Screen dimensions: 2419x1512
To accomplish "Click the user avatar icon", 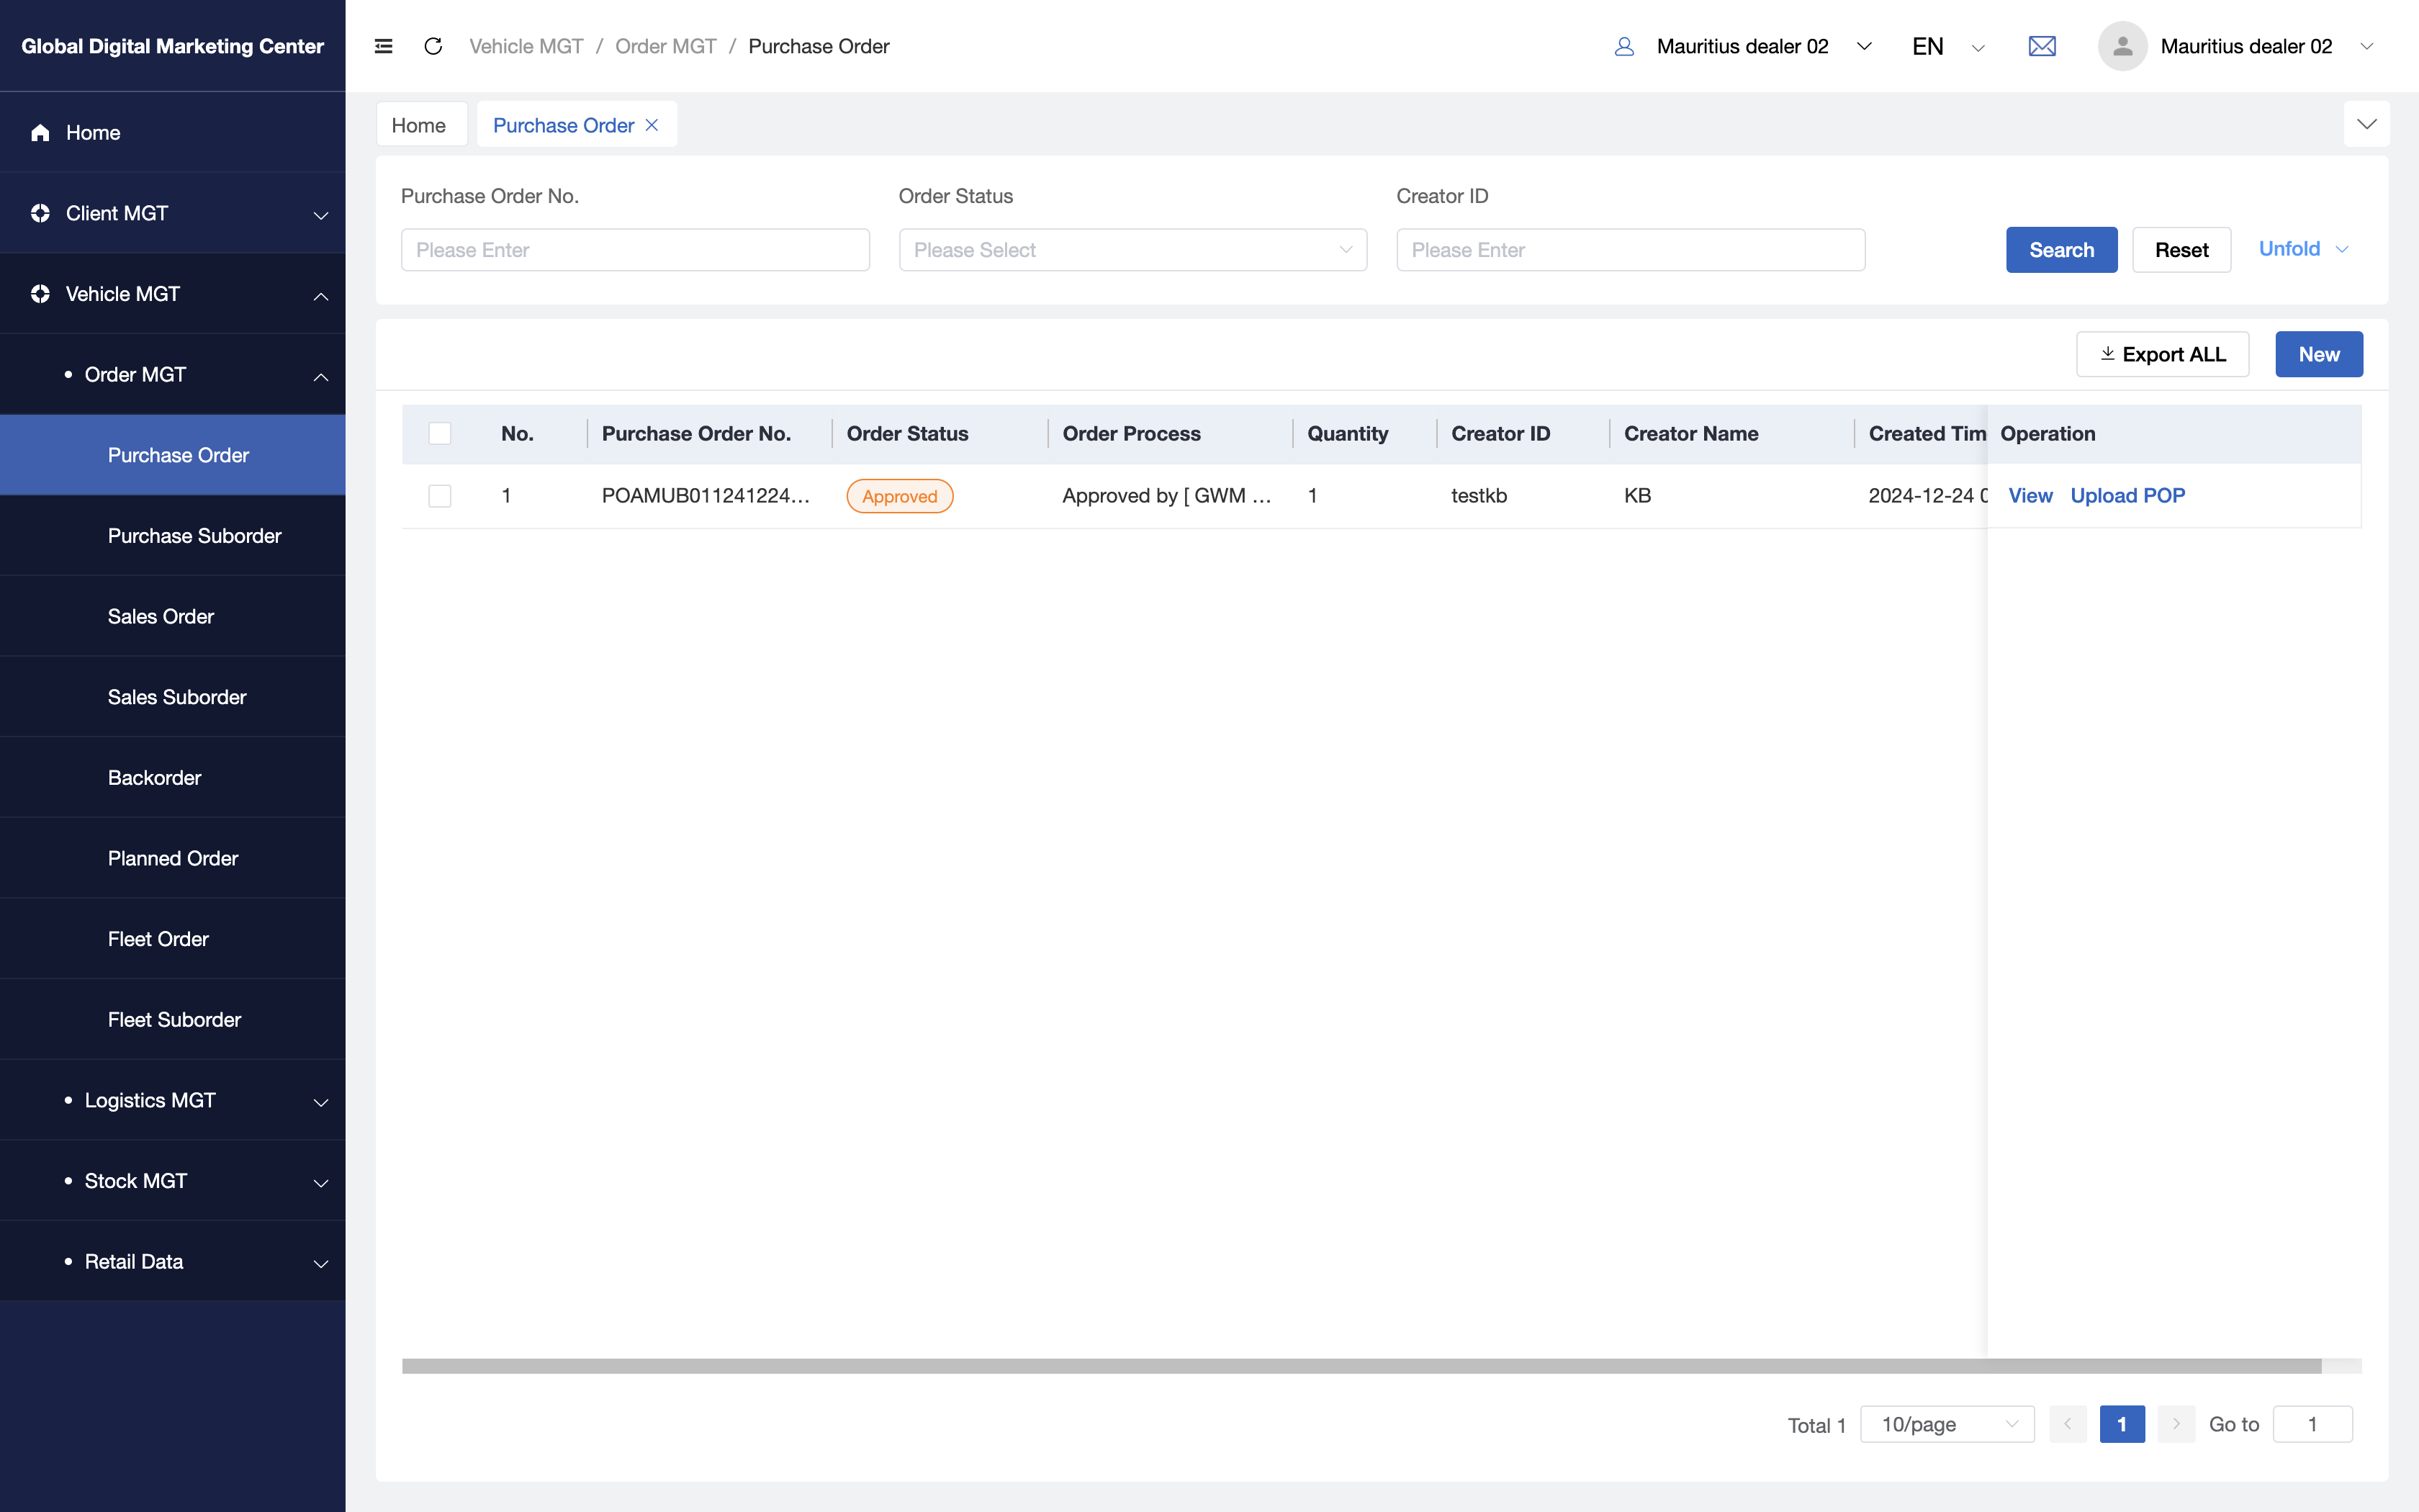I will (2122, 46).
